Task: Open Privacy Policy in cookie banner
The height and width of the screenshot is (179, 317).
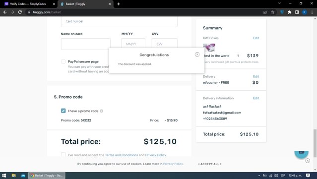Action: click(173, 164)
